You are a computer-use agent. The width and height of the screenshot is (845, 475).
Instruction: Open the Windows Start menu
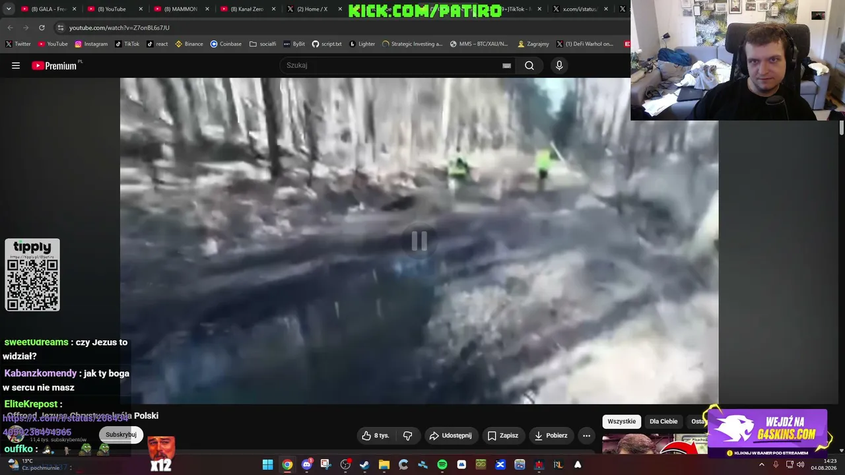coord(267,464)
